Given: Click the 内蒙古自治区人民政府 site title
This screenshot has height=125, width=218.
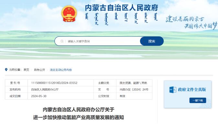Looking at the screenshot, I should (x=122, y=8).
